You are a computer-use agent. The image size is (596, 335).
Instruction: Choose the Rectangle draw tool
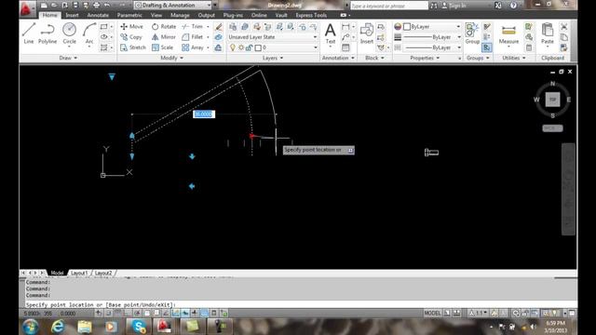coord(103,27)
